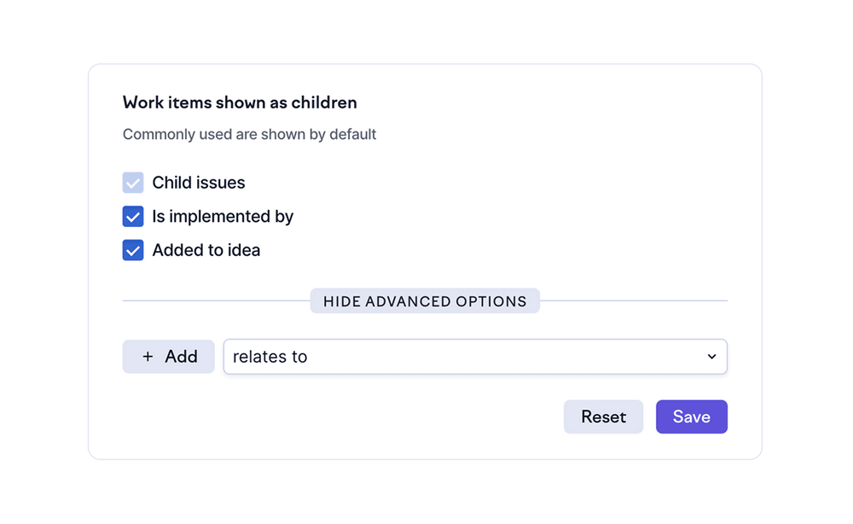The width and height of the screenshot is (853, 524).
Task: Click the Child issues label text
Action: pos(199,183)
